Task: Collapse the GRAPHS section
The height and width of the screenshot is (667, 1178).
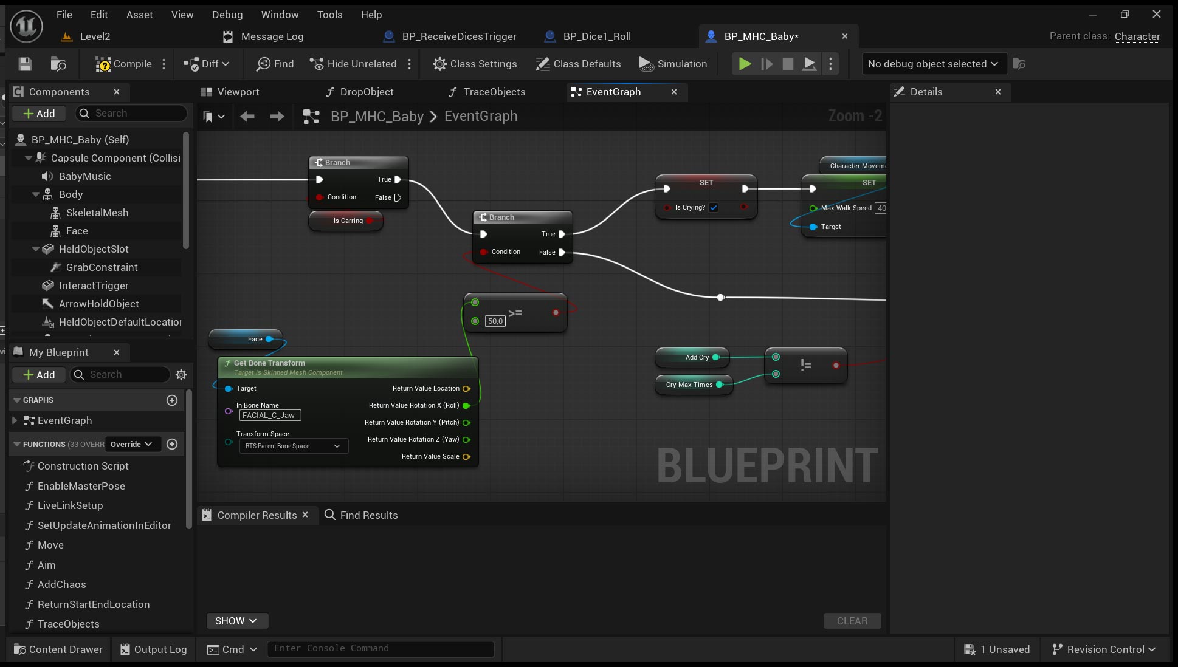Action: pos(17,400)
